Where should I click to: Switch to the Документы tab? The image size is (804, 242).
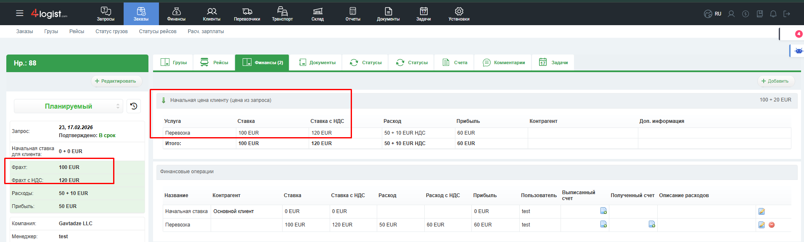point(317,62)
